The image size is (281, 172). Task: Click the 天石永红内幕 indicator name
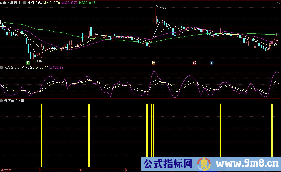14,101
